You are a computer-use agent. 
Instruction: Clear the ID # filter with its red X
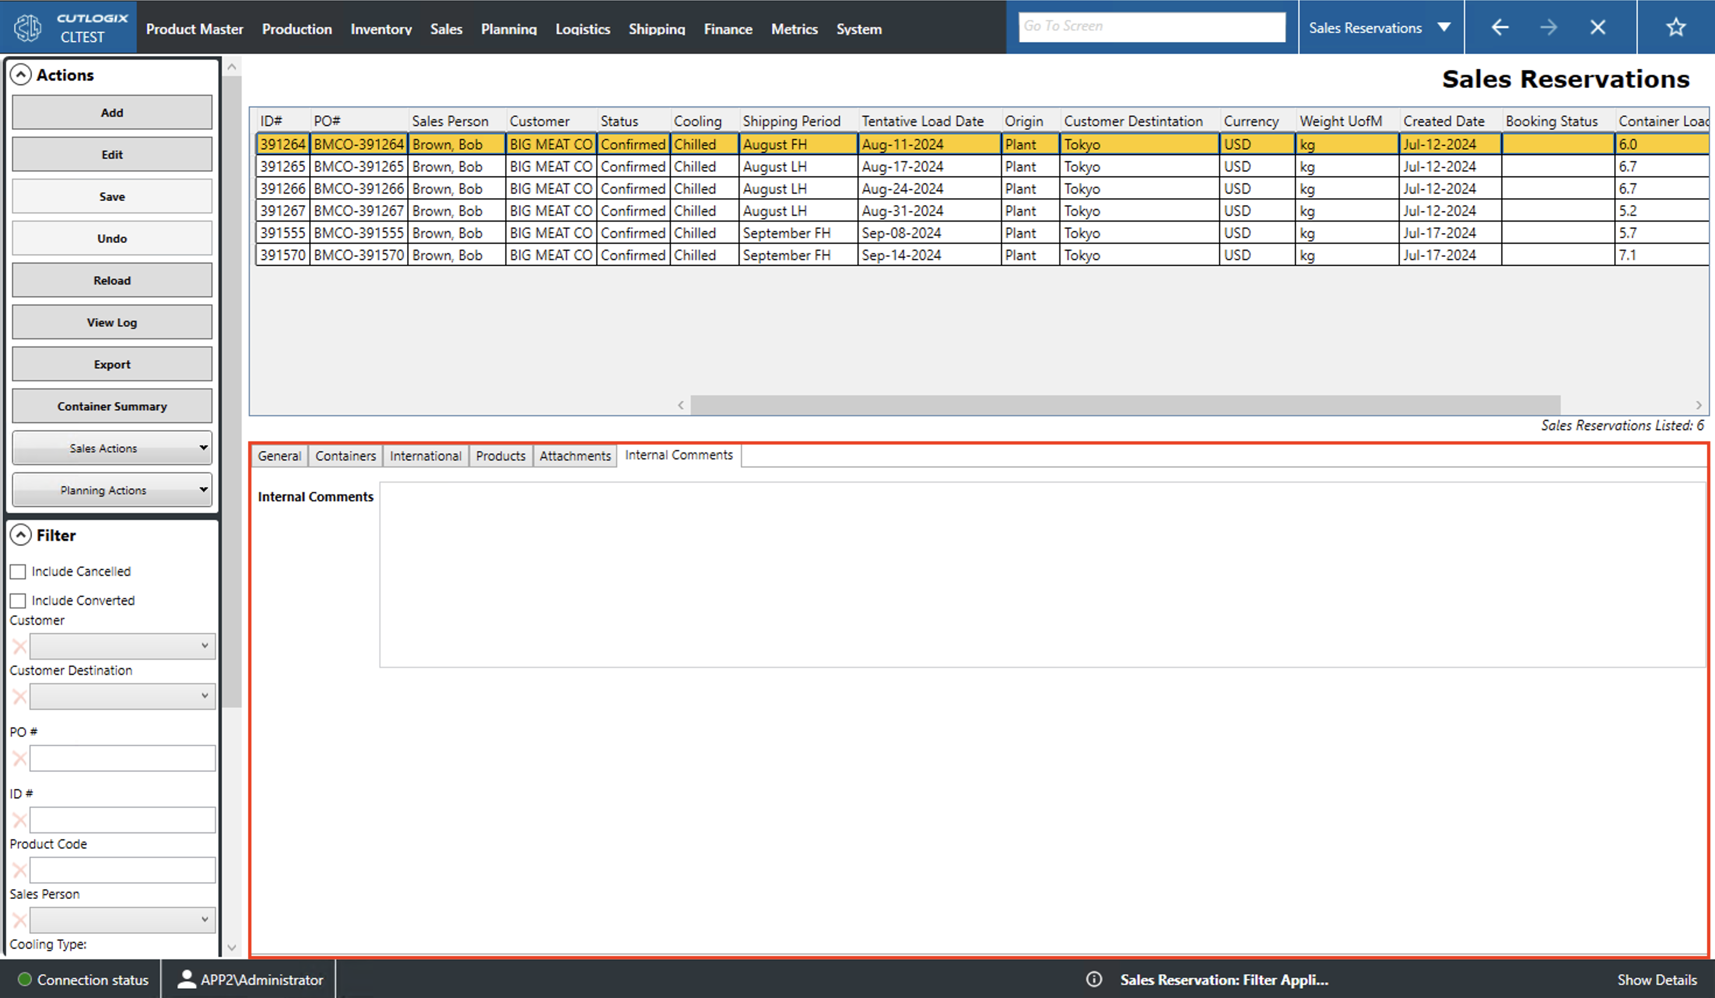(19, 819)
